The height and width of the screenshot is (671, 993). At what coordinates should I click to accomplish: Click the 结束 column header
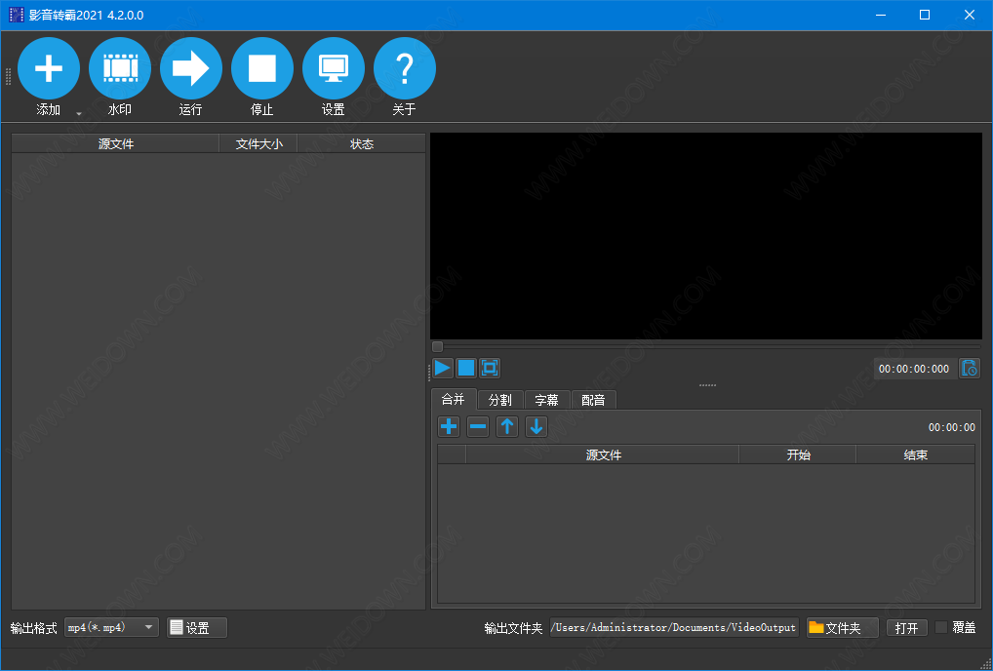pos(915,454)
